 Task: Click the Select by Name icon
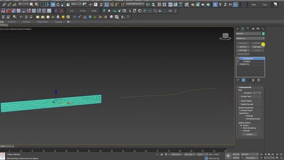[36, 4]
